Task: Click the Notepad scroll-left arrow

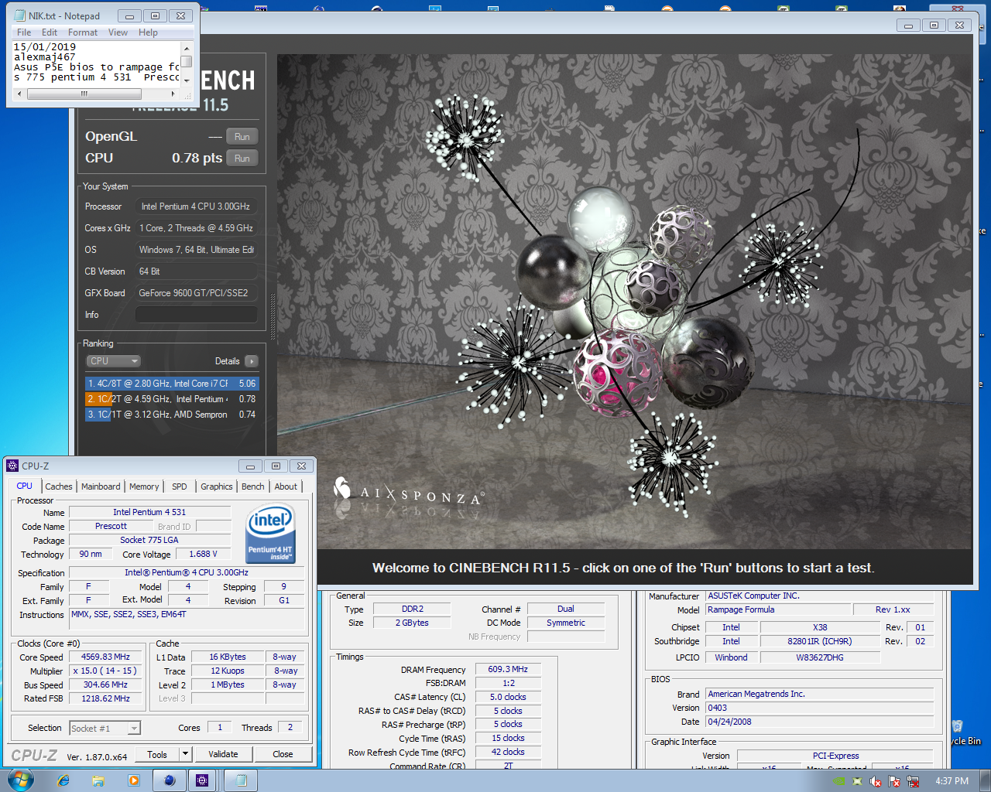Action: pyautogui.click(x=19, y=94)
